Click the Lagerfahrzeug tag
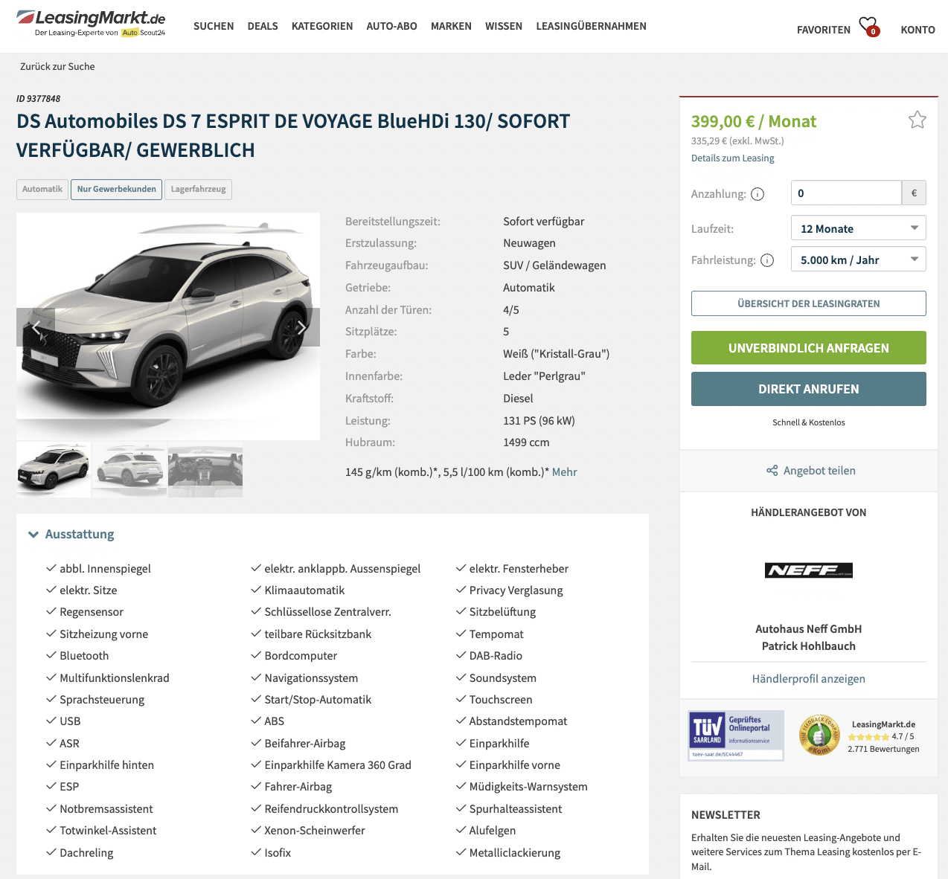Viewport: 948px width, 879px height. pyautogui.click(x=198, y=189)
